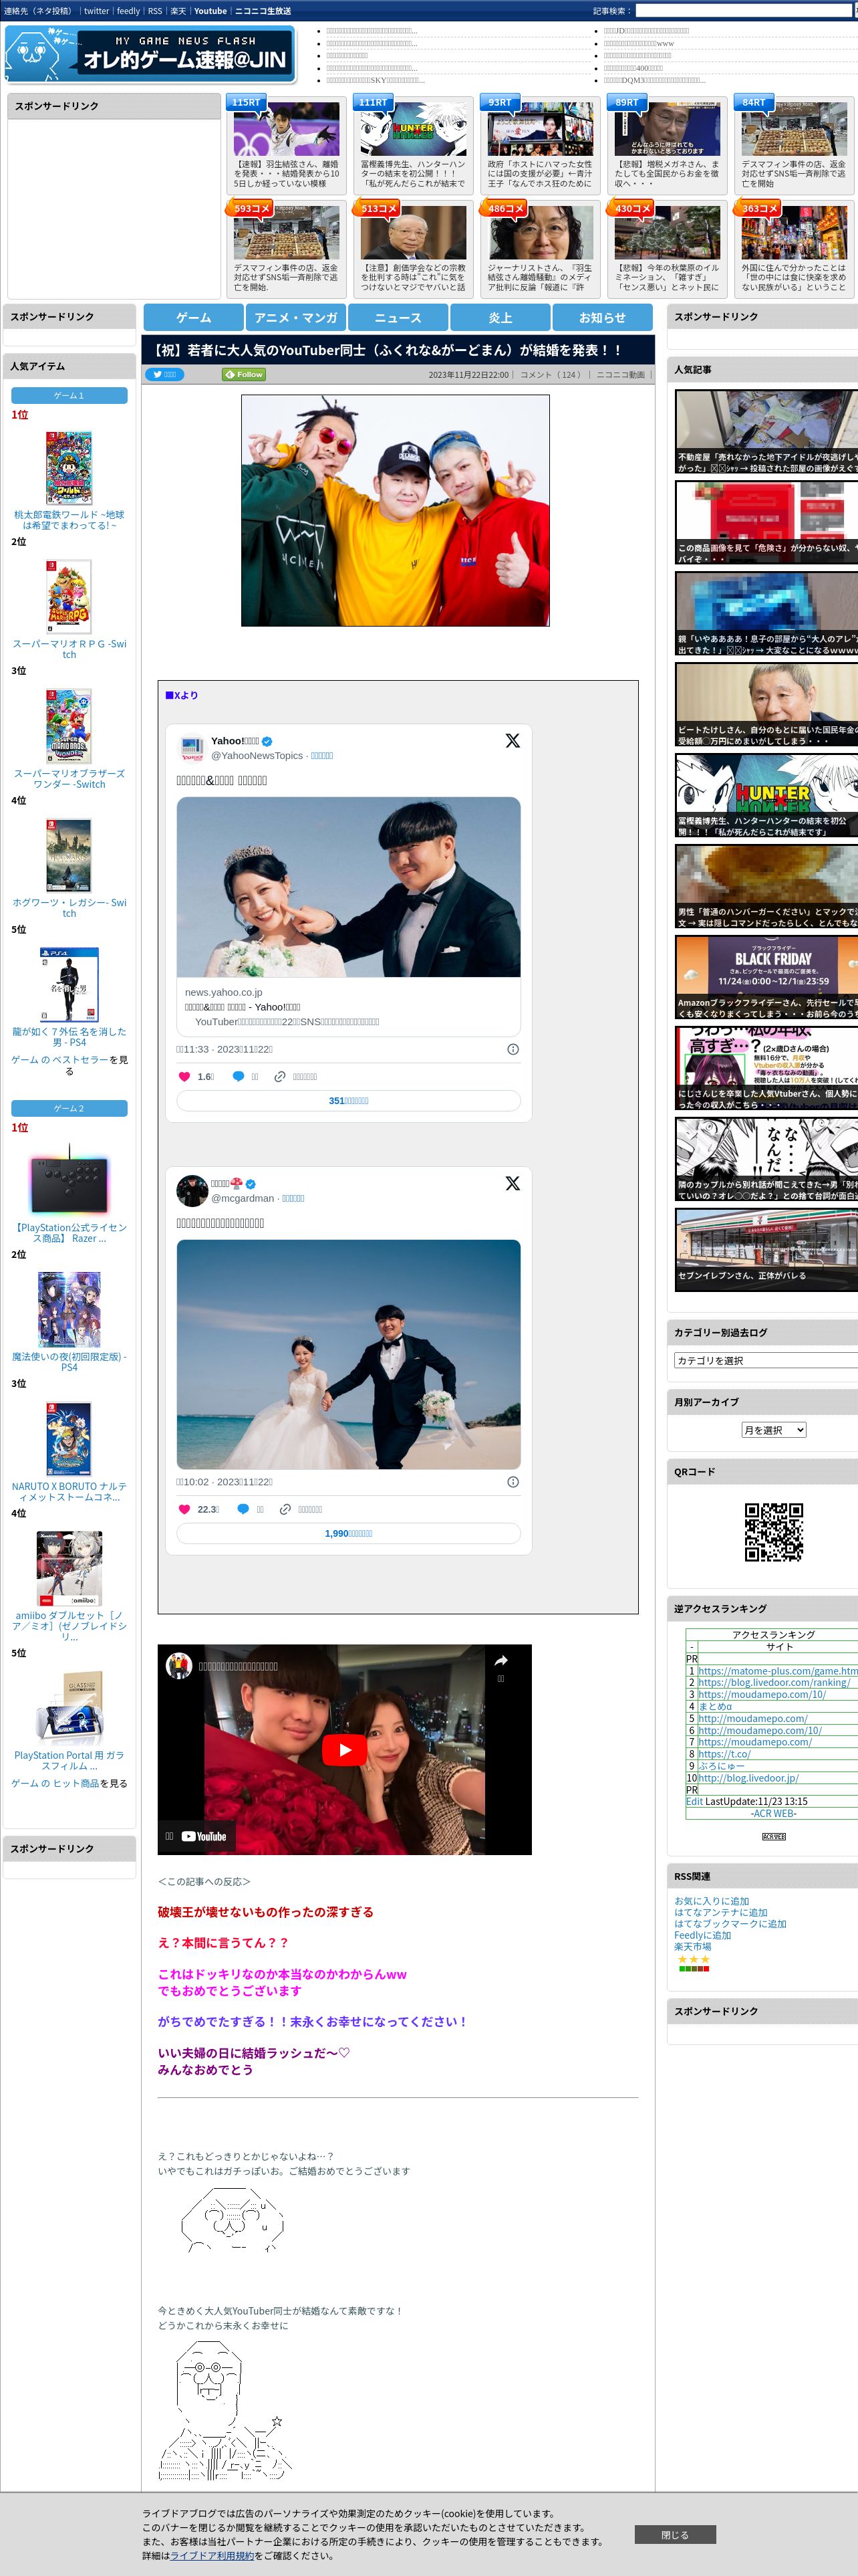Image resolution: width=858 pixels, height=2576 pixels.
Task: Click the YouTube logo on the embedded video
Action: point(204,1836)
